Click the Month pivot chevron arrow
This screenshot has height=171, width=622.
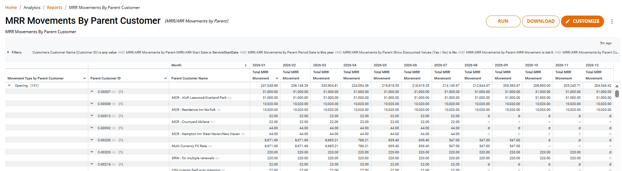tap(246, 65)
